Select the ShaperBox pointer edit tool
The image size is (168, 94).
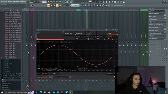39,42
